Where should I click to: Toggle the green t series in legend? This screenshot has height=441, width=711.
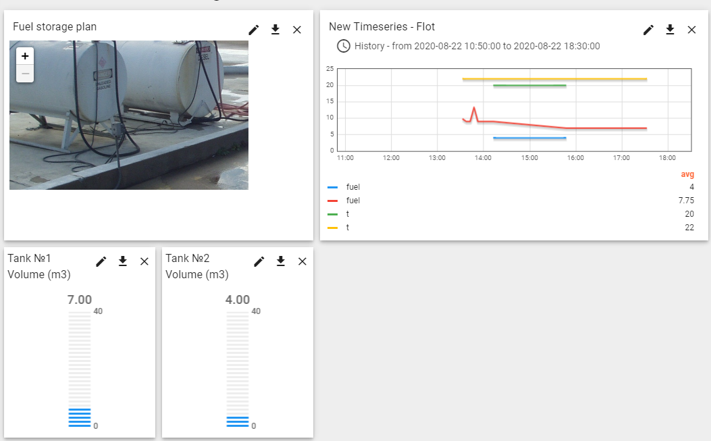347,214
